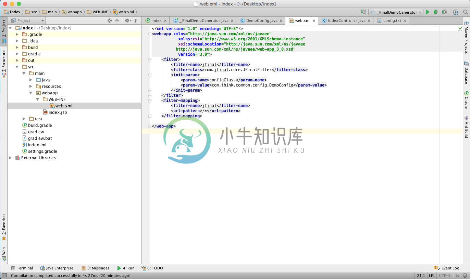
Task: Open Project Structure dialog icon
Action: tap(455, 12)
